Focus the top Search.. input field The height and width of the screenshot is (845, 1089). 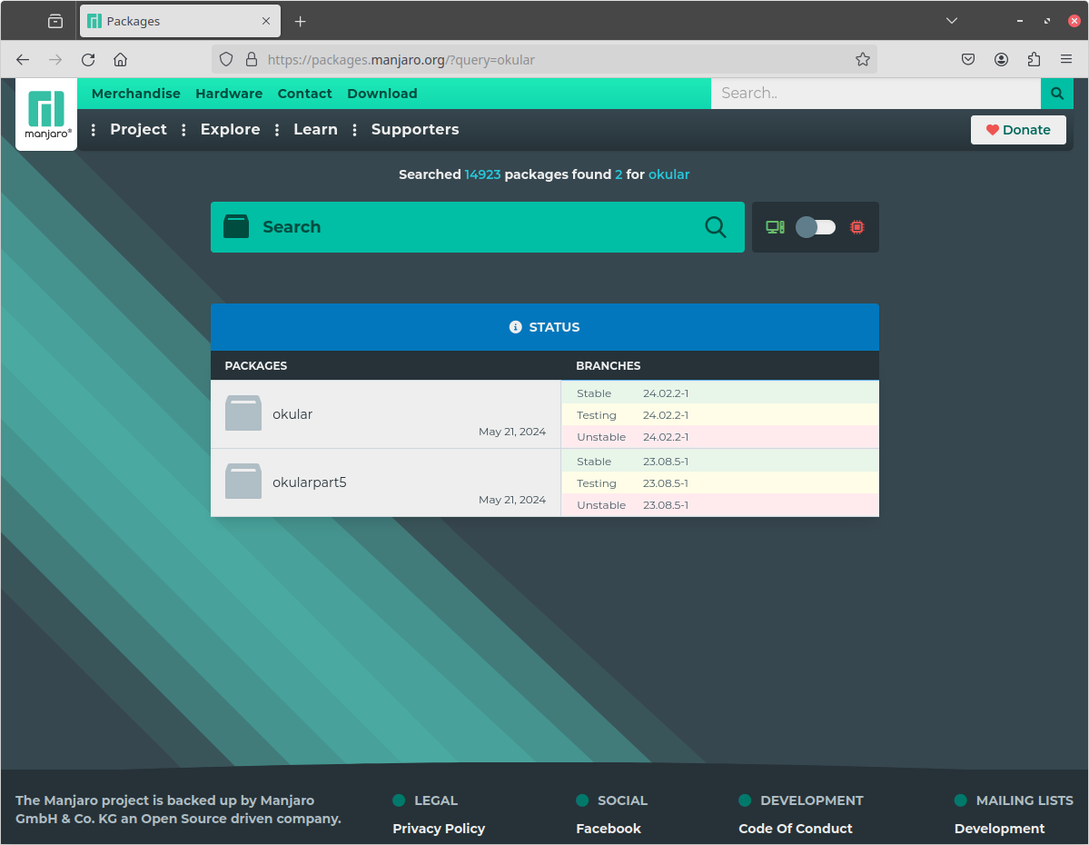pos(876,93)
